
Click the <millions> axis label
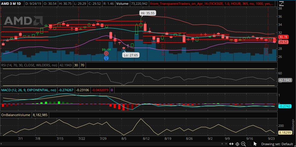(293, 127)
